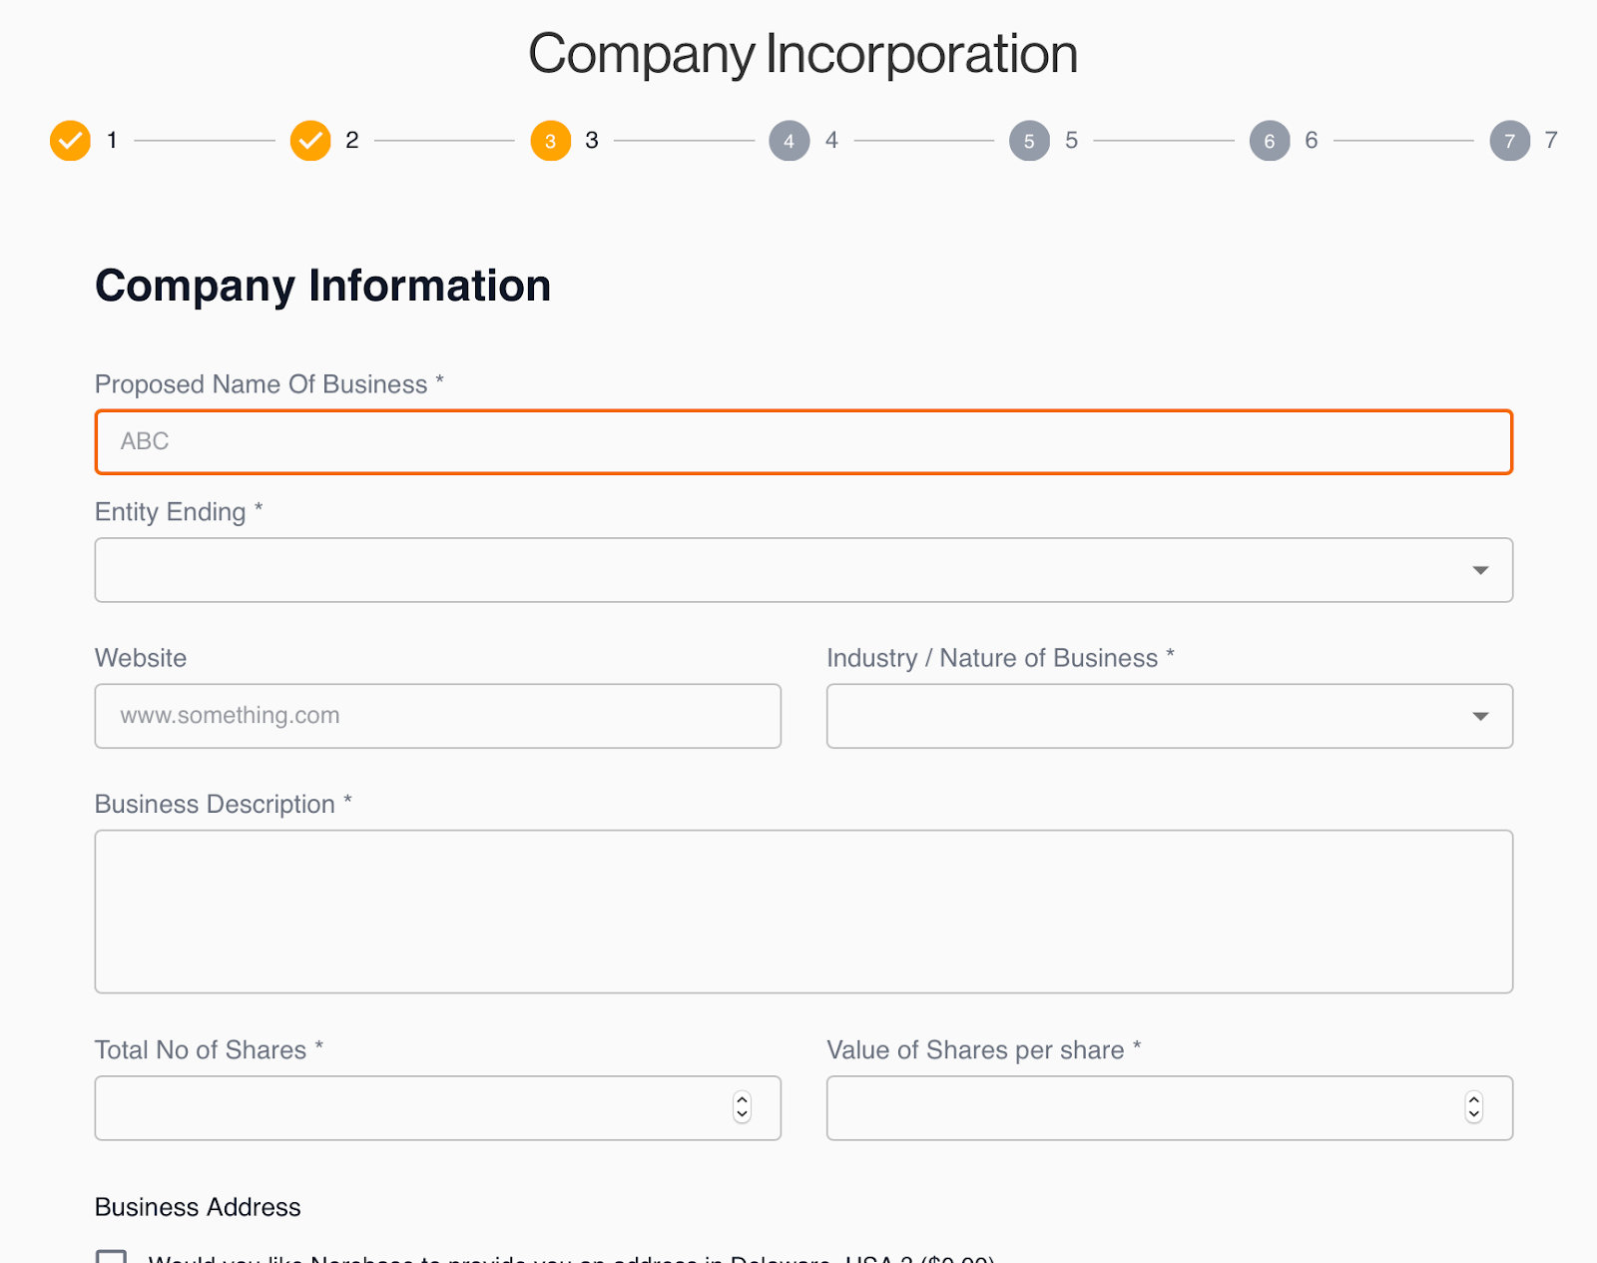
Task: Select the current step 3 circle
Action: point(550,141)
